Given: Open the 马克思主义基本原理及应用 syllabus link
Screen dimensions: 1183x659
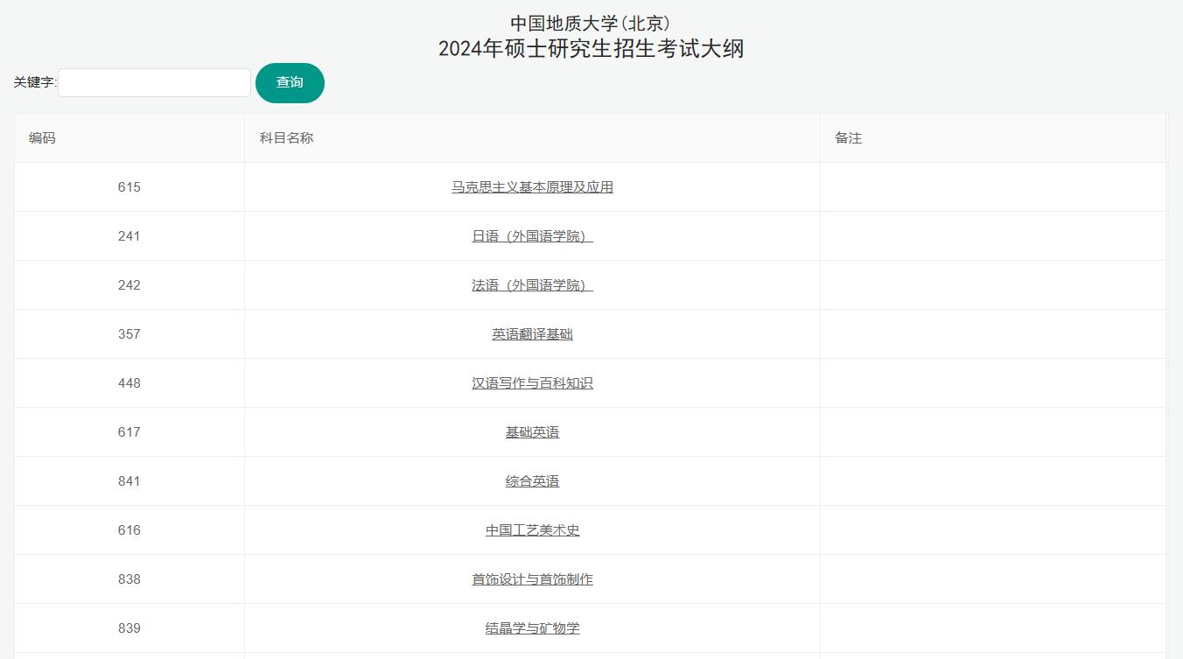Looking at the screenshot, I should tap(532, 187).
